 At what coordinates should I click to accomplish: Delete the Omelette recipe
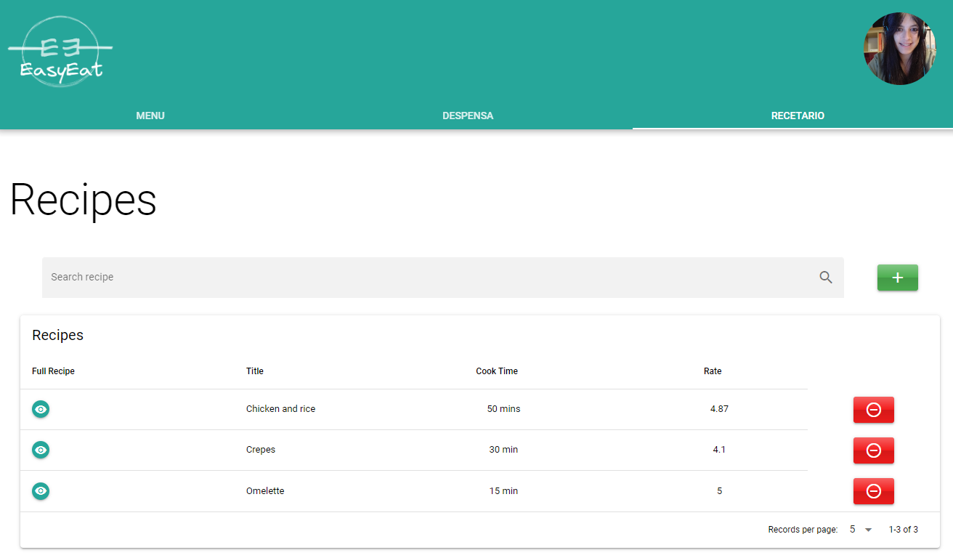[873, 491]
